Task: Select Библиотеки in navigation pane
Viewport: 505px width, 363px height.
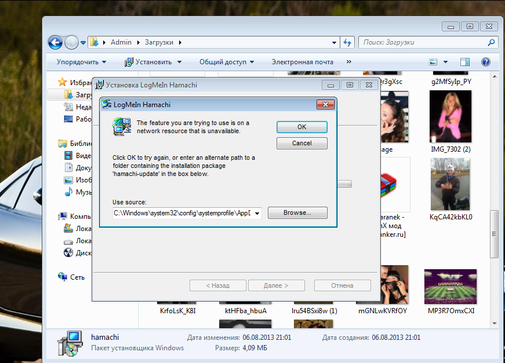Action: tap(76, 144)
